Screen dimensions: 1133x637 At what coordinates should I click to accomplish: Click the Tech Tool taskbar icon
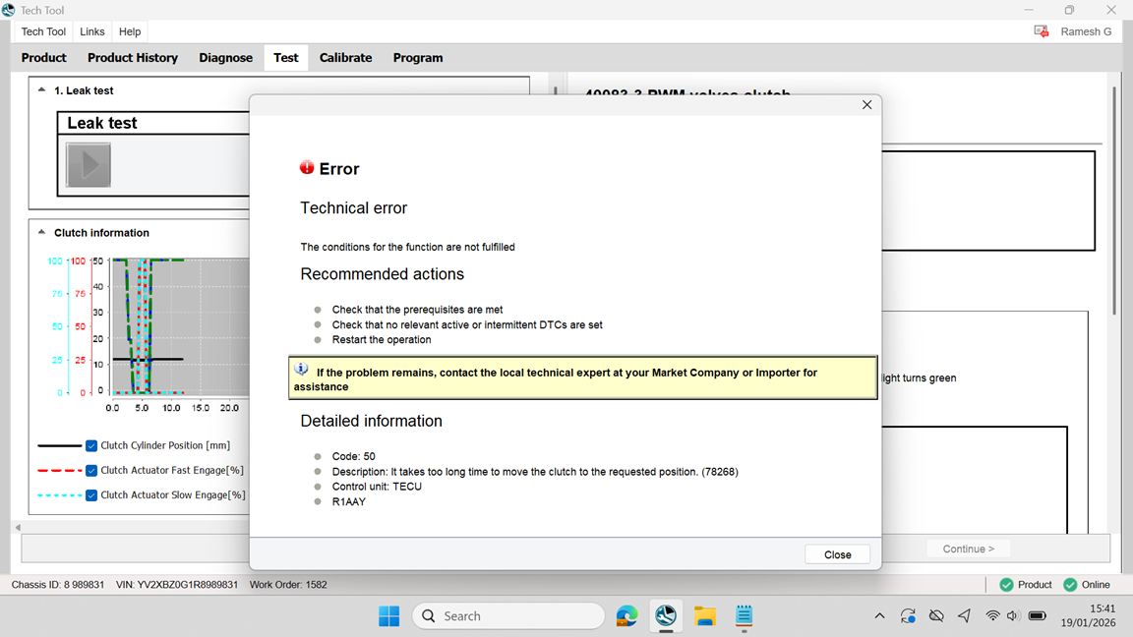point(666,616)
